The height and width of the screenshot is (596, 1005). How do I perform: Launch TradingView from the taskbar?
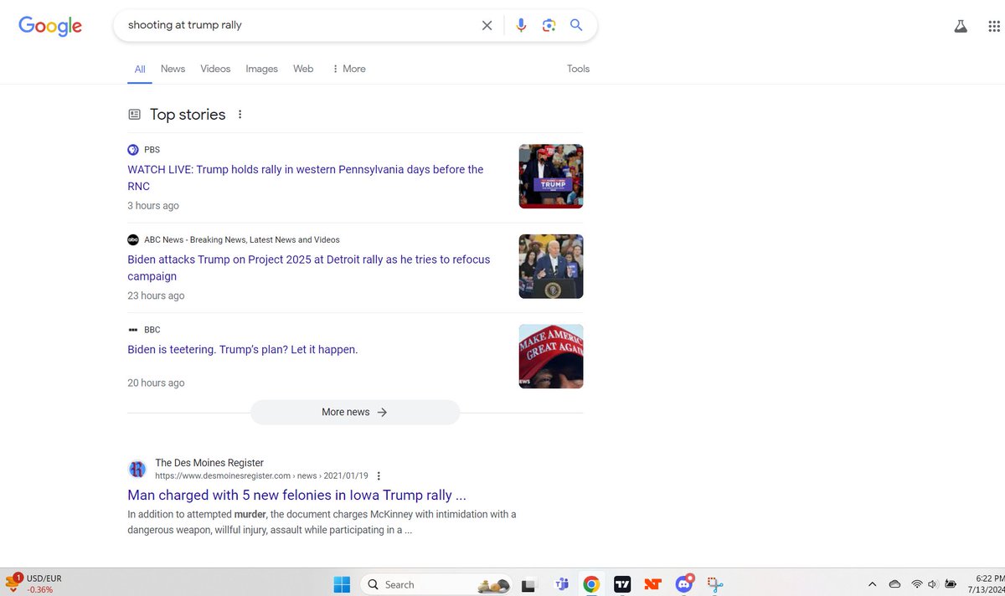(x=622, y=583)
